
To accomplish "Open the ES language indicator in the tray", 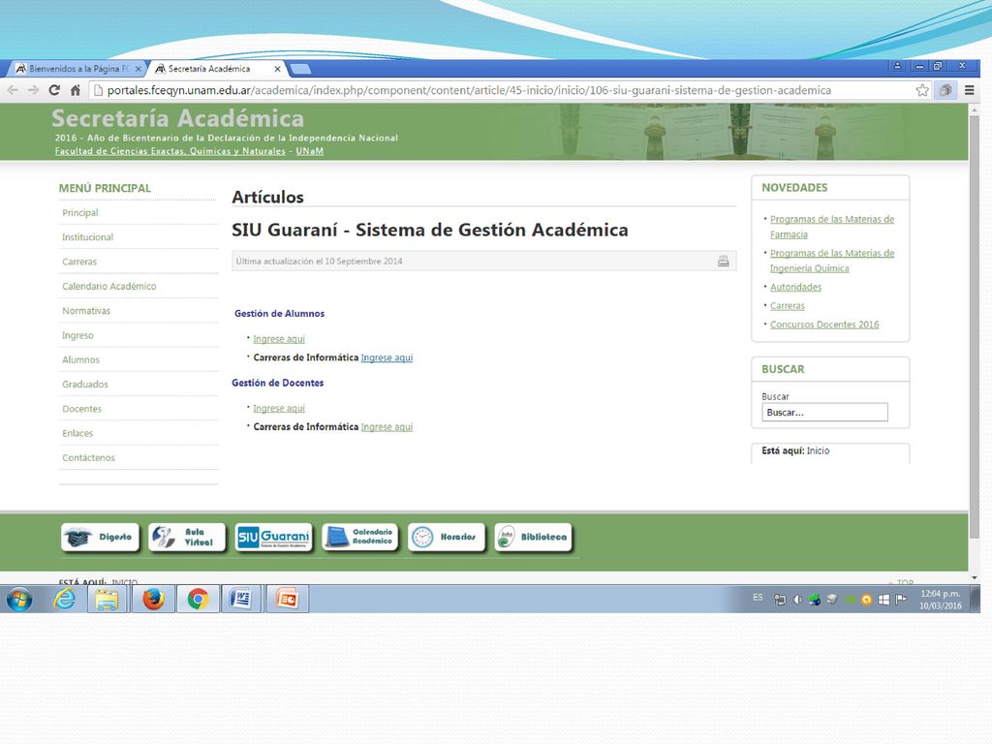I will [758, 598].
